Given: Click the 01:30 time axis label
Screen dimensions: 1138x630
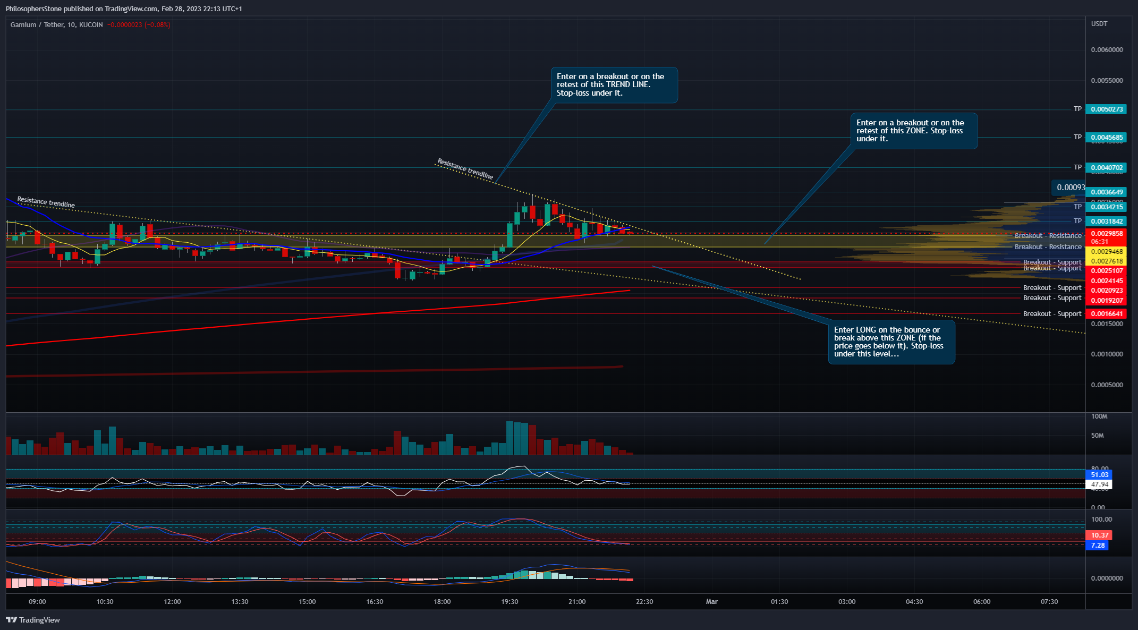Looking at the screenshot, I should (x=779, y=602).
